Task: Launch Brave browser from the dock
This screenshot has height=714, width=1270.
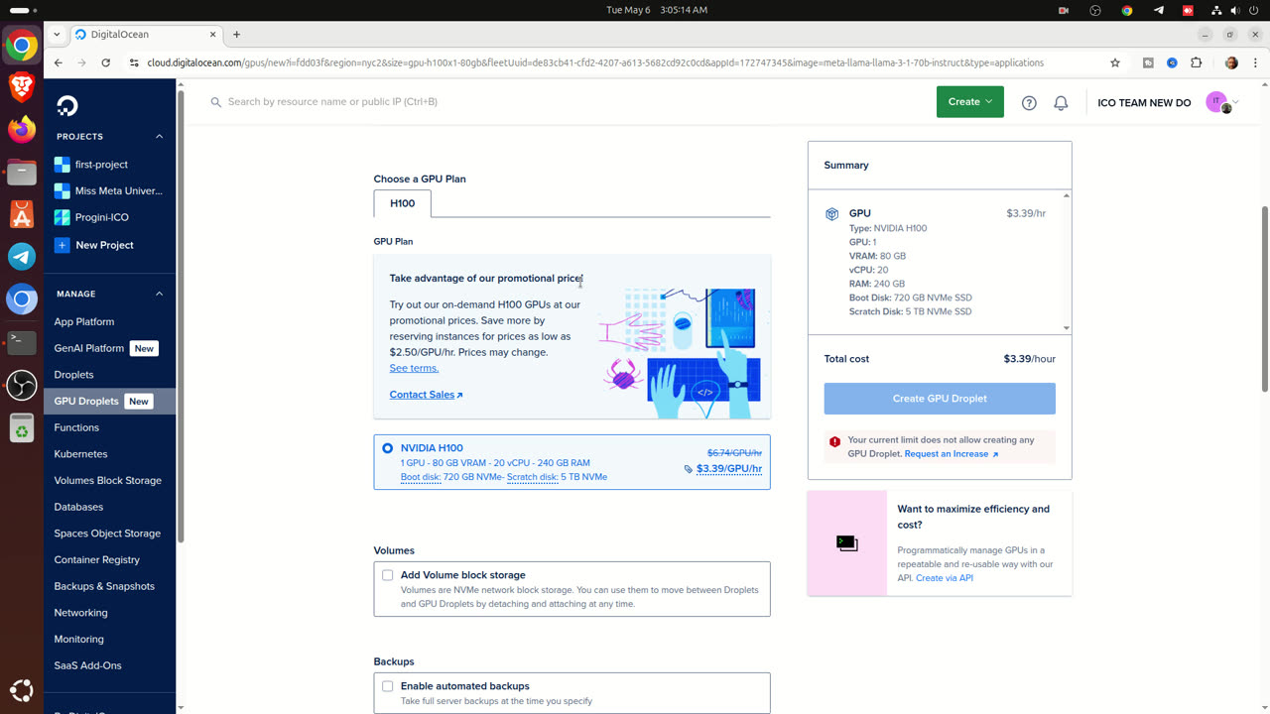Action: (x=22, y=87)
